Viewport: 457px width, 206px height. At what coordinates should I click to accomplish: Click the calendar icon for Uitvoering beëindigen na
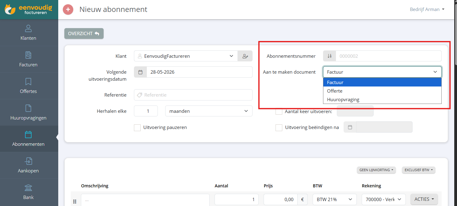(x=350, y=127)
